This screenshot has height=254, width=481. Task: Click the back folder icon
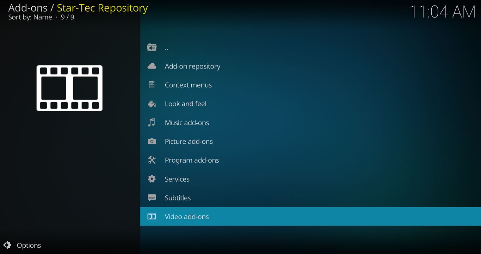coord(152,47)
